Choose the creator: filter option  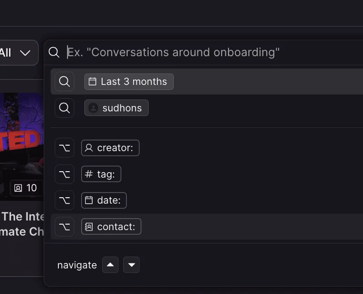110,148
